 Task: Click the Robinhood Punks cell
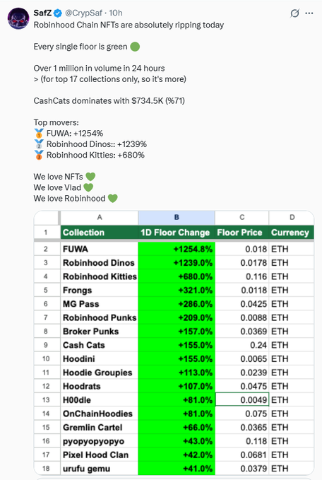click(100, 317)
